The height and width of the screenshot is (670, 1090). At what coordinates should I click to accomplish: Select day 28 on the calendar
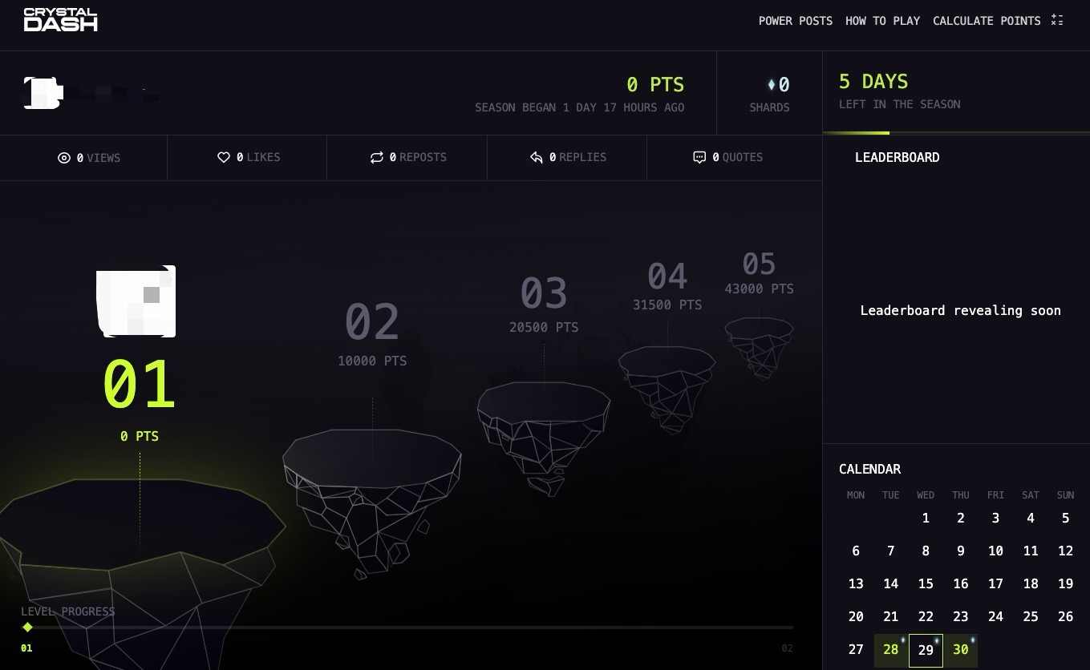[890, 649]
